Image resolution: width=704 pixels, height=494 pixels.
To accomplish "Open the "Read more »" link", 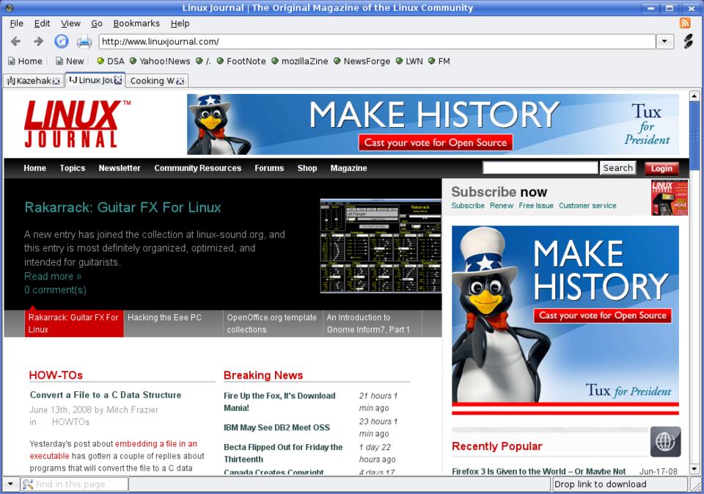I will point(53,276).
